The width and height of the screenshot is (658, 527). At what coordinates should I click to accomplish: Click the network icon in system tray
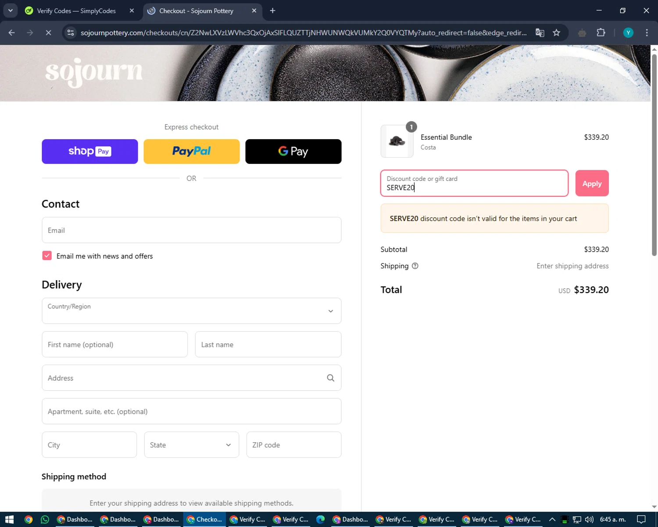click(577, 520)
